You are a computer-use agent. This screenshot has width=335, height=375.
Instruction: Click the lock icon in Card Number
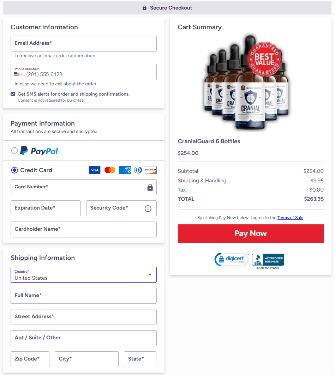(x=150, y=187)
